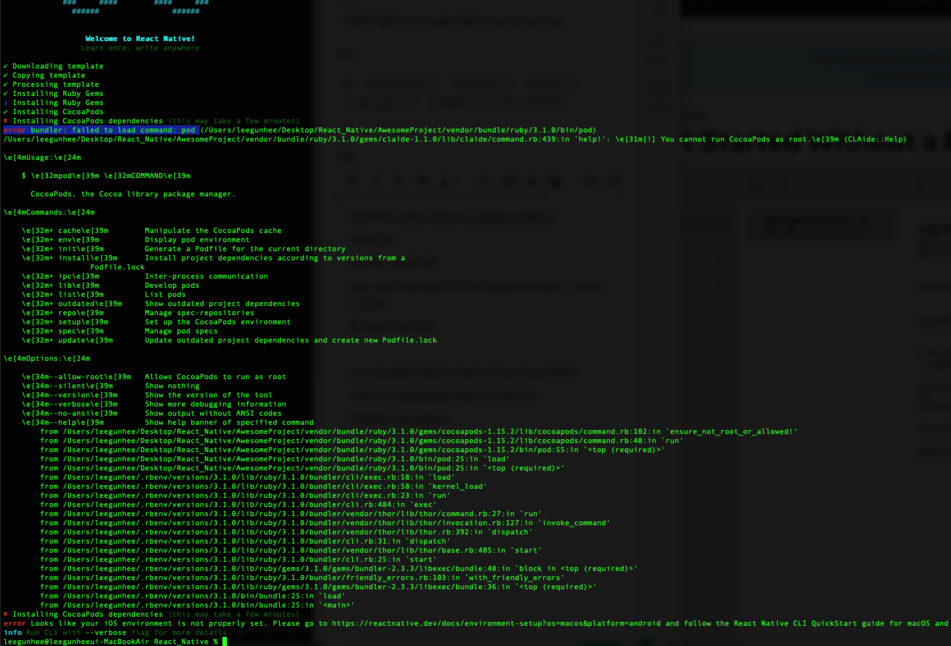Click the stack line ending in 'with_friendly_errors'
This screenshot has height=646, width=951.
point(302,578)
